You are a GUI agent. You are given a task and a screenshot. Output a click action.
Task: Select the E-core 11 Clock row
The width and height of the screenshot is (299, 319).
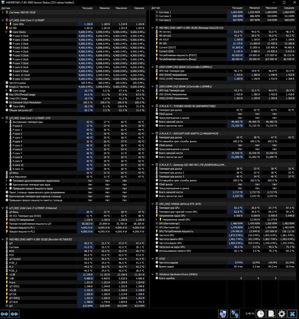click(73, 79)
